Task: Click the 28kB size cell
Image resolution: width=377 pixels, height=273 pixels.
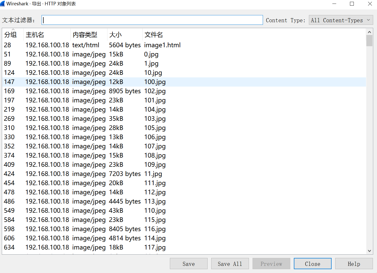Action: [x=116, y=128]
